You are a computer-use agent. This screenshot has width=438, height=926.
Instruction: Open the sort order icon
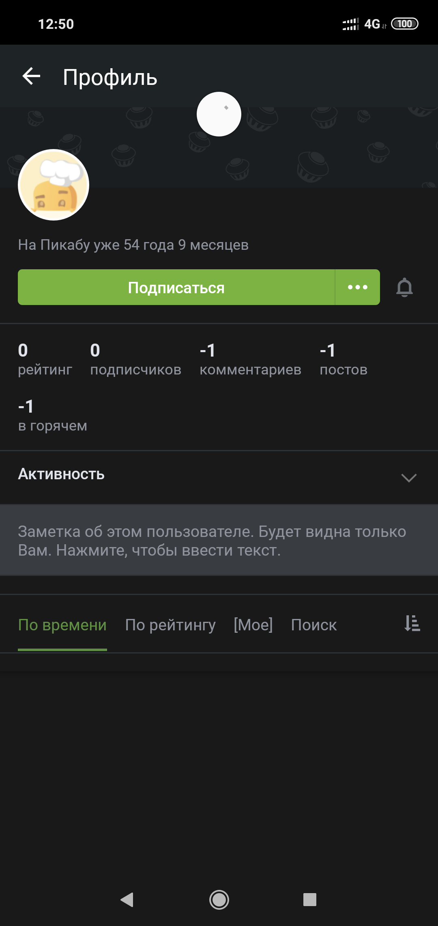pos(412,623)
